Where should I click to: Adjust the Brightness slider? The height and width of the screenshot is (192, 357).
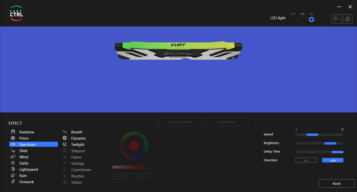319,143
